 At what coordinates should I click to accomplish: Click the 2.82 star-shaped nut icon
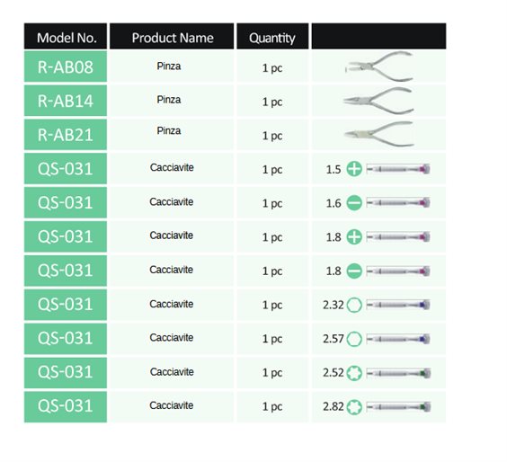pyautogui.click(x=354, y=406)
